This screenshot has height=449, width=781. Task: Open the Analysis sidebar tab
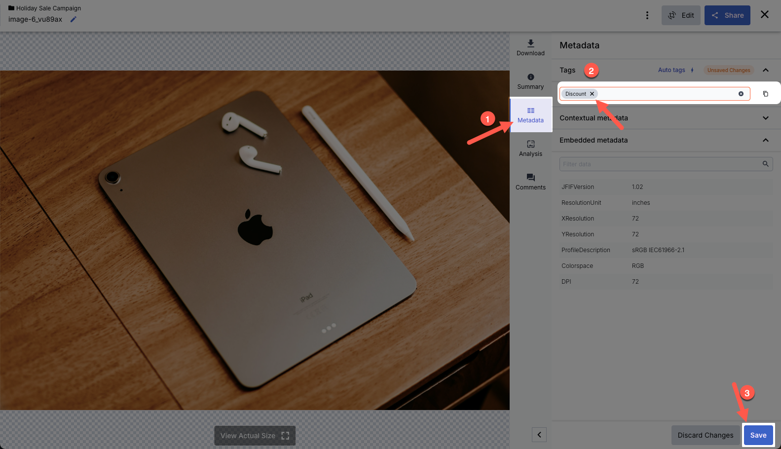(x=530, y=149)
